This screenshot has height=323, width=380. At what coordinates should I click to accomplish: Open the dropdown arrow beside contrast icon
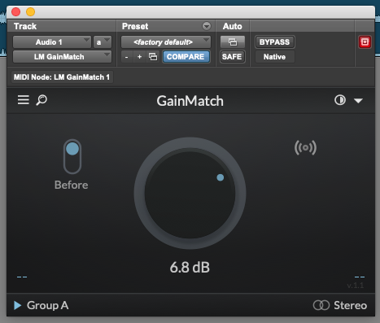[x=358, y=101]
